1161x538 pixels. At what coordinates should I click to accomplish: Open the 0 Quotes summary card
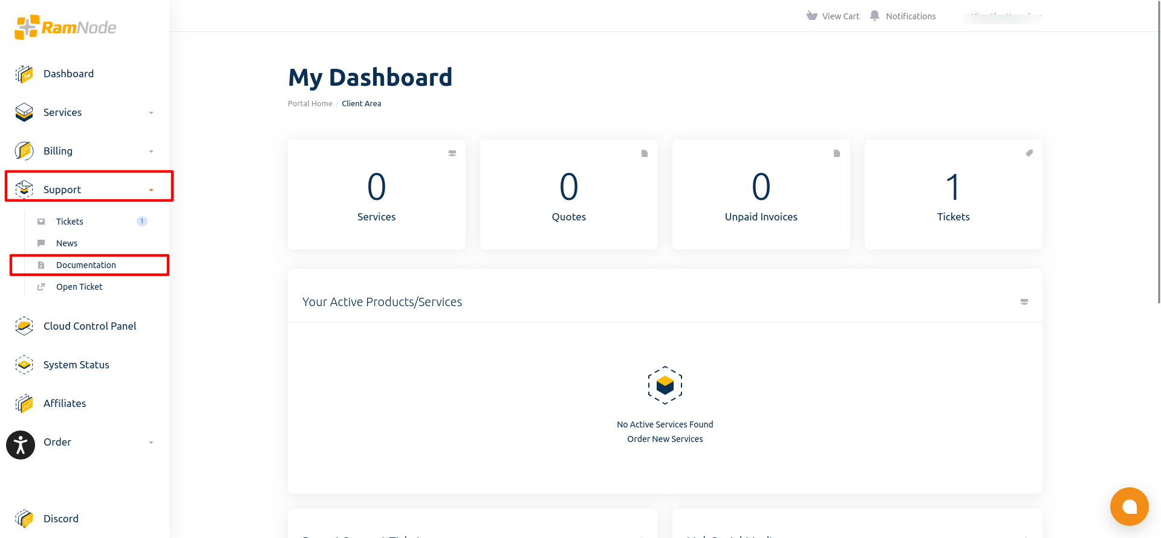(569, 194)
